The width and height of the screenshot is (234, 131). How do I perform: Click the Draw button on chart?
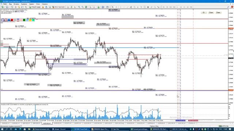click(218, 13)
